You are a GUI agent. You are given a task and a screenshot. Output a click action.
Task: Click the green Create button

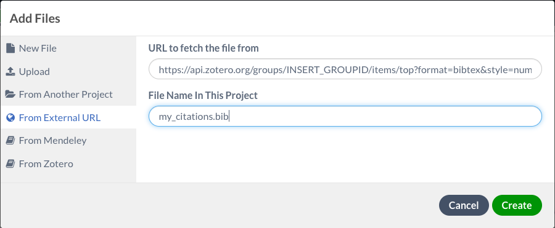click(517, 205)
